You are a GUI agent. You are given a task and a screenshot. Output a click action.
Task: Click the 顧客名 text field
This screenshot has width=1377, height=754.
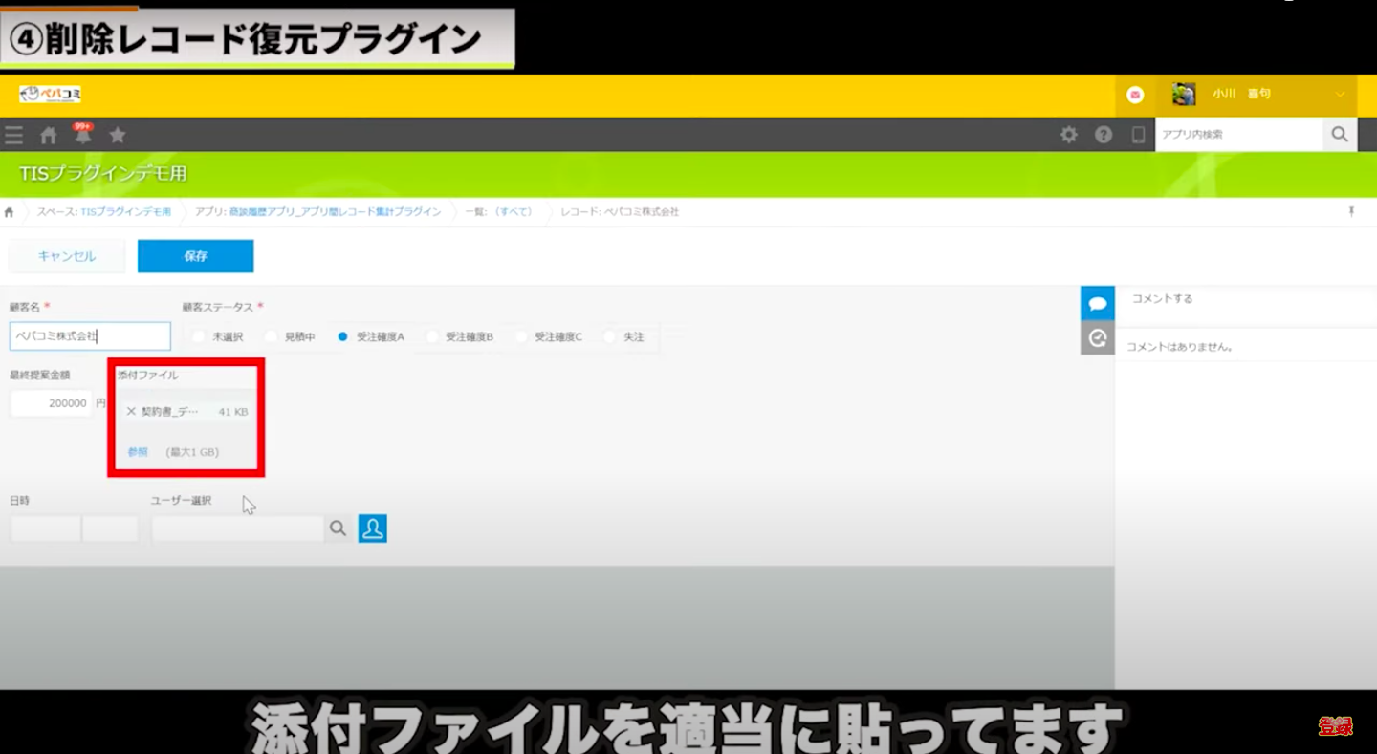click(x=90, y=336)
